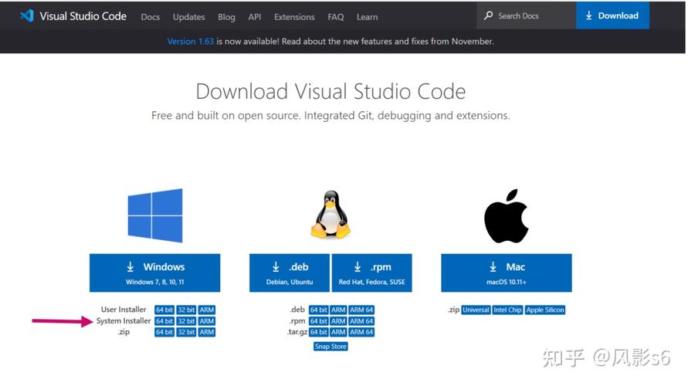Click the big Windows download button
The width and height of the screenshot is (688, 386).
click(x=155, y=273)
